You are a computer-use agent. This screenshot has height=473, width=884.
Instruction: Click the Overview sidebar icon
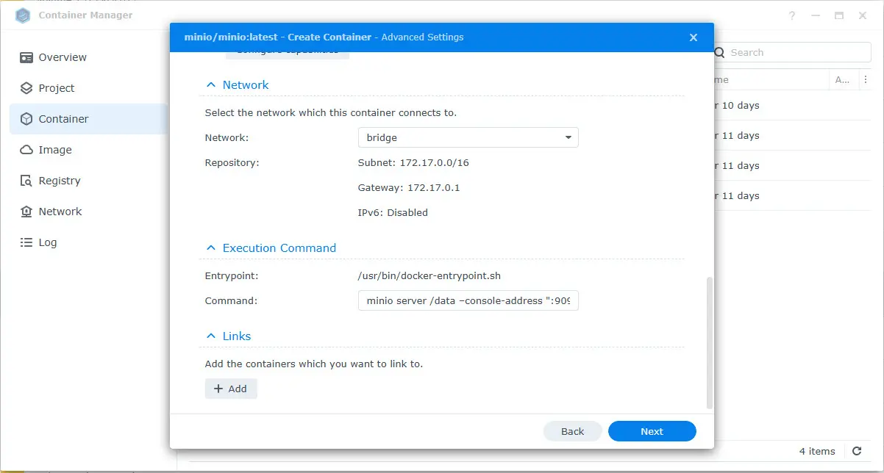tap(26, 57)
